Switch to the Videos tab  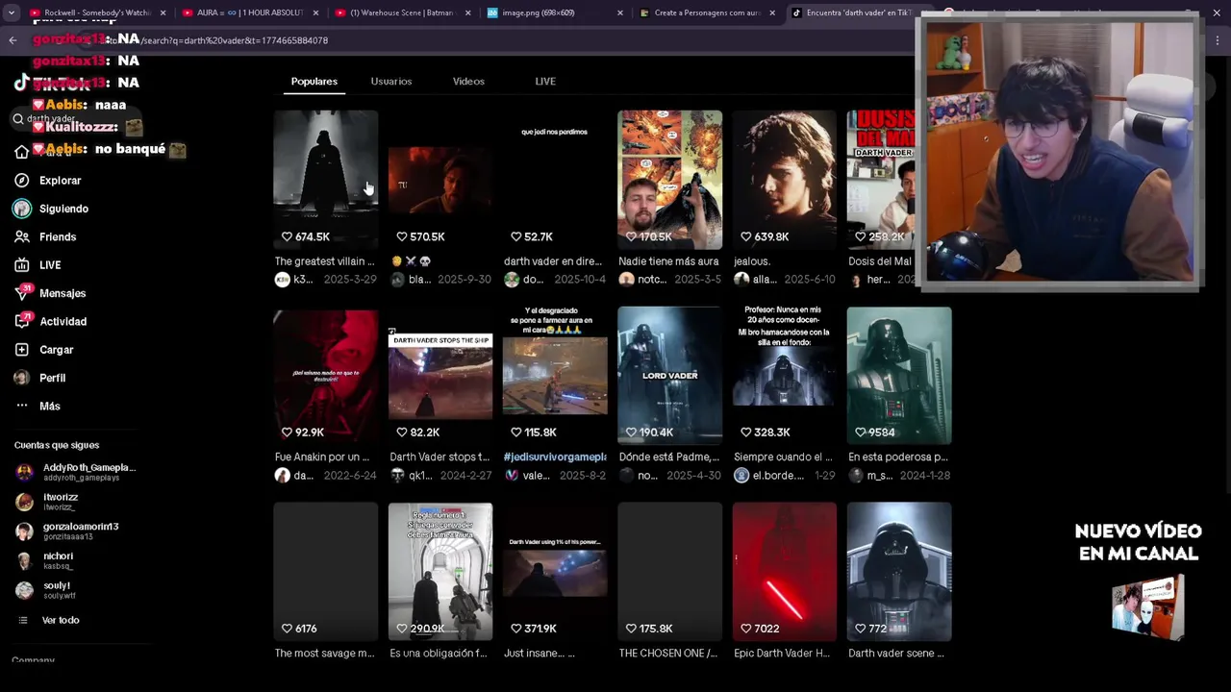coord(468,82)
